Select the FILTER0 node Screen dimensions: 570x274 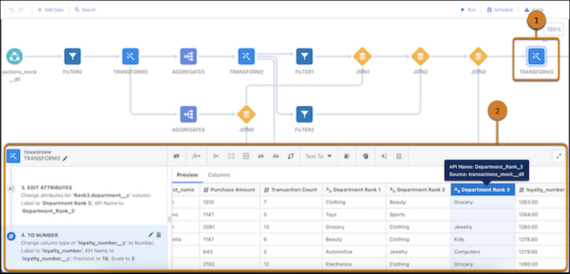click(73, 56)
